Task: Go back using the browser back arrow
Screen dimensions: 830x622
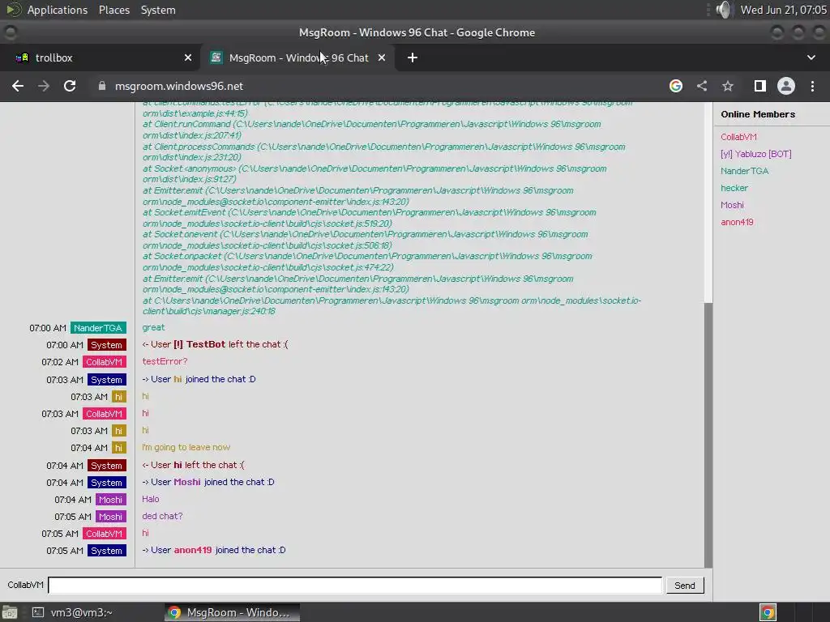Action: [x=18, y=86]
